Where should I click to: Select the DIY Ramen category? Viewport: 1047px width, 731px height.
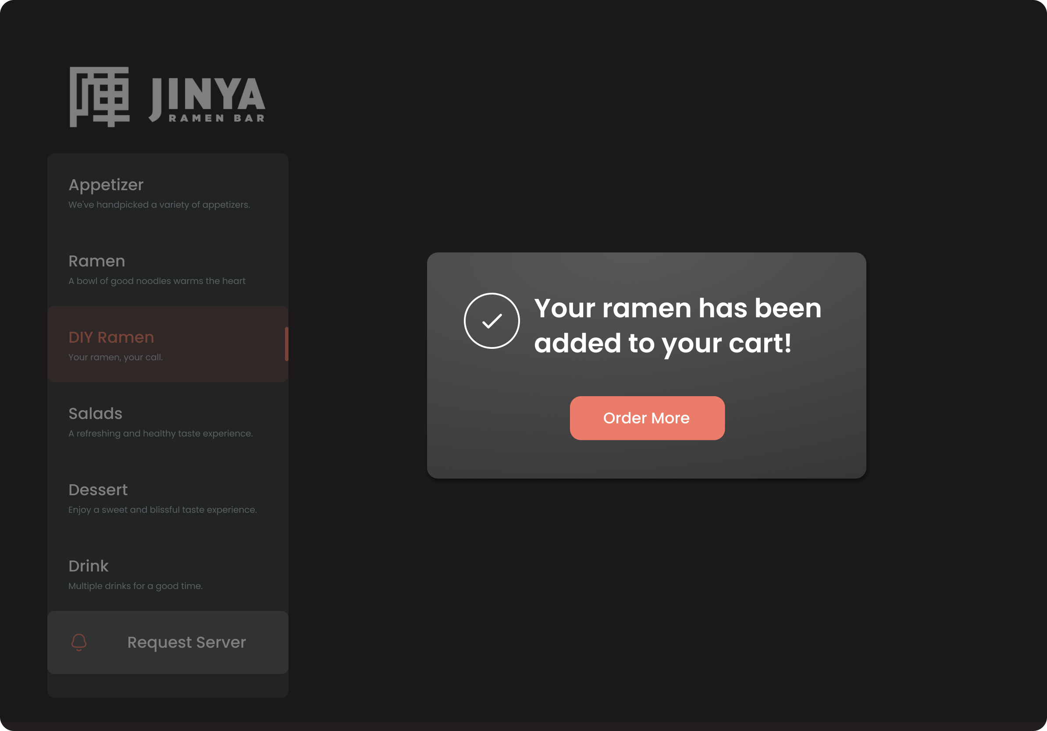168,344
